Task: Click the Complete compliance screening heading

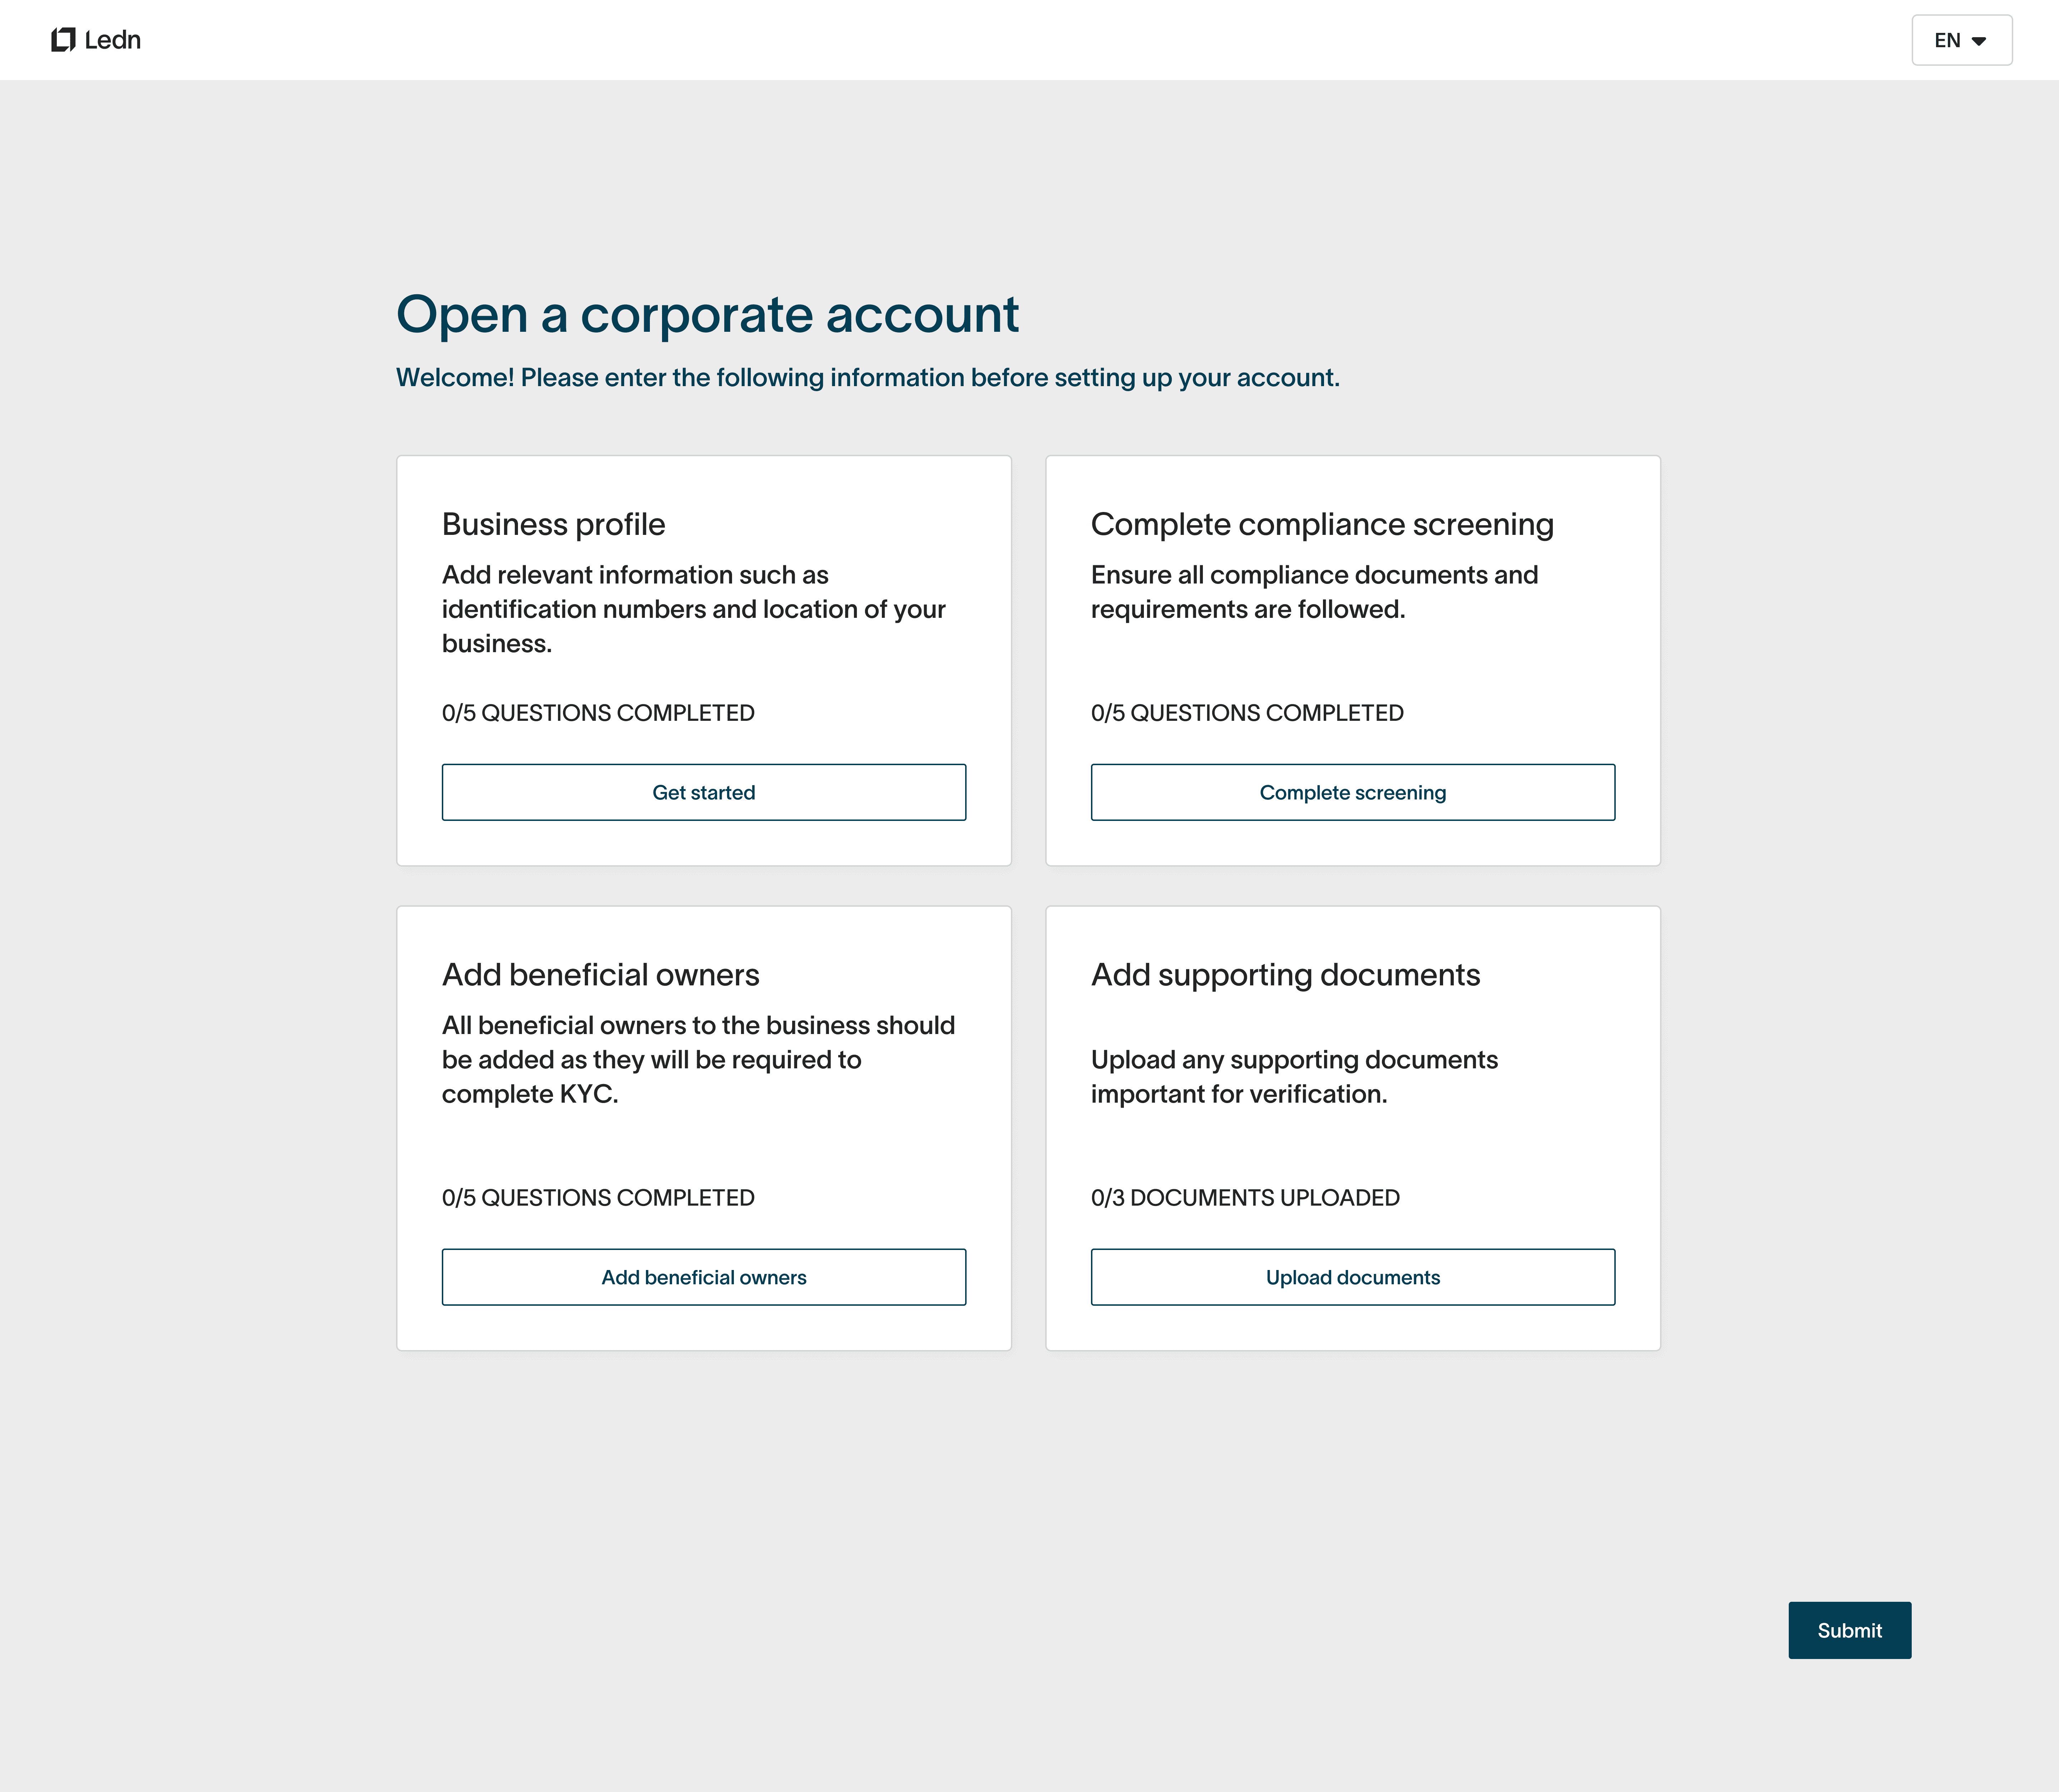Action: coord(1321,524)
